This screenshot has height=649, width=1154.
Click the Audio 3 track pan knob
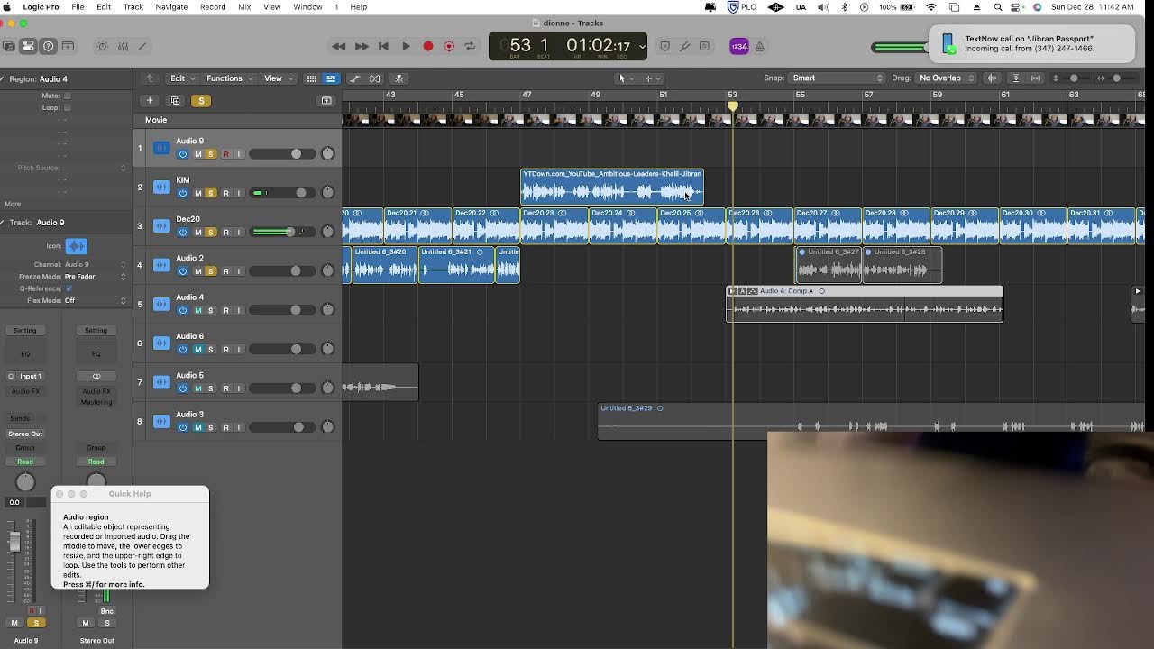click(x=328, y=427)
